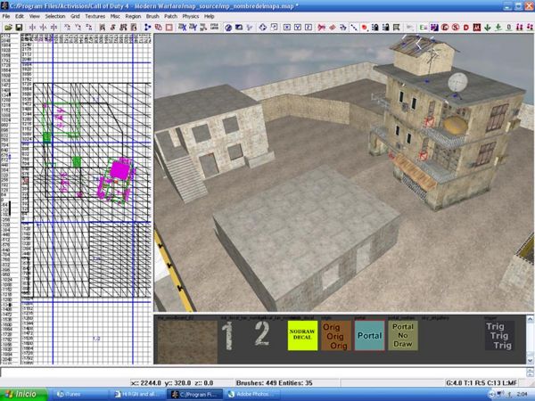535x401 pixels.
Task: Open the Misc menu
Action: (115, 16)
